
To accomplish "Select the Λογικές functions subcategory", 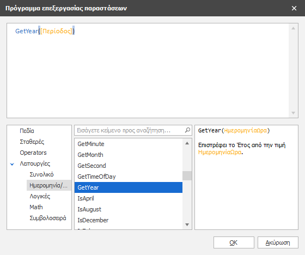I will [x=40, y=196].
